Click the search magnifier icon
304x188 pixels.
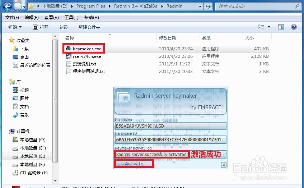coord(297,6)
